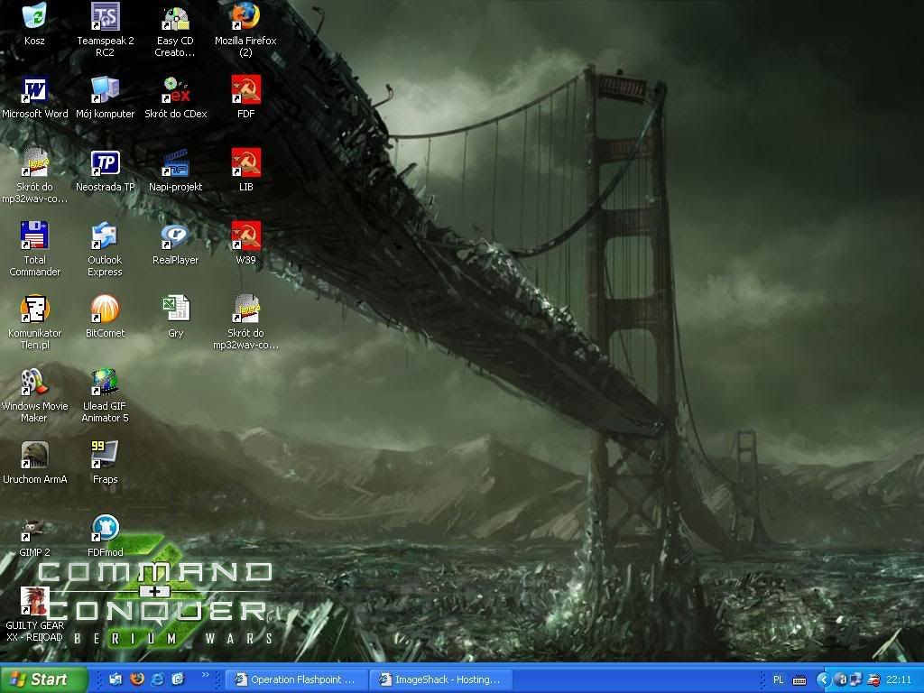Viewport: 924px width, 693px height.
Task: Select the FDFmod icon
Action: tap(105, 529)
